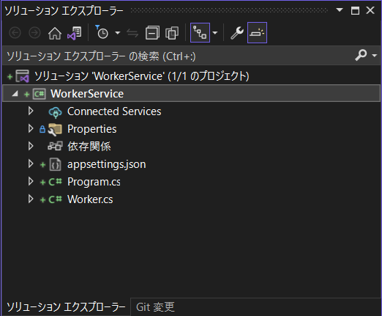Expand the 依存関係 node
The width and height of the screenshot is (382, 316).
pyautogui.click(x=31, y=147)
